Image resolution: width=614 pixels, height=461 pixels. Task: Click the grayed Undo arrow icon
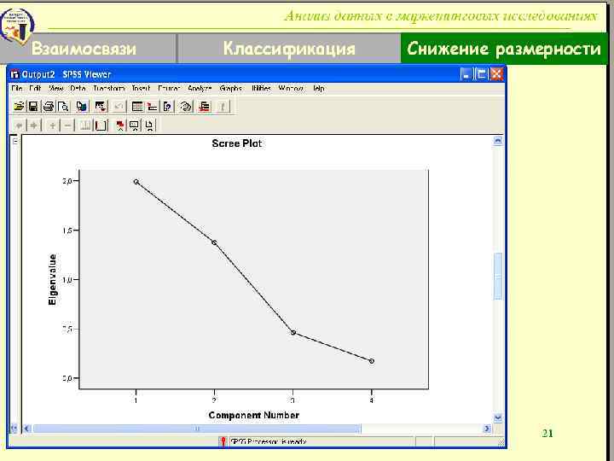(x=119, y=106)
